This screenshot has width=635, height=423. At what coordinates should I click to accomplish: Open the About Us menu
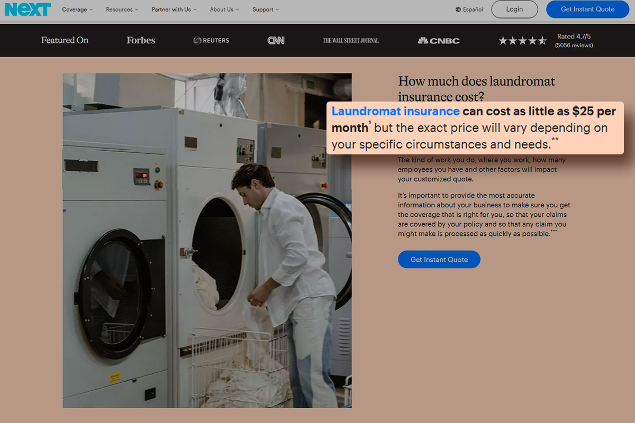(x=224, y=9)
